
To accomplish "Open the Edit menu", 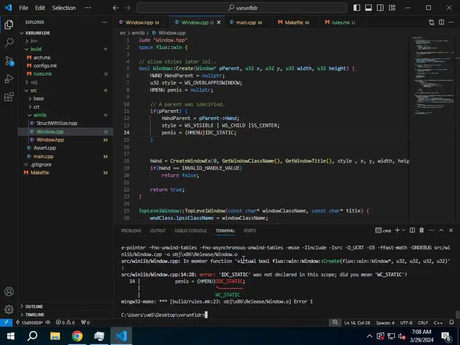I will click(x=40, y=8).
